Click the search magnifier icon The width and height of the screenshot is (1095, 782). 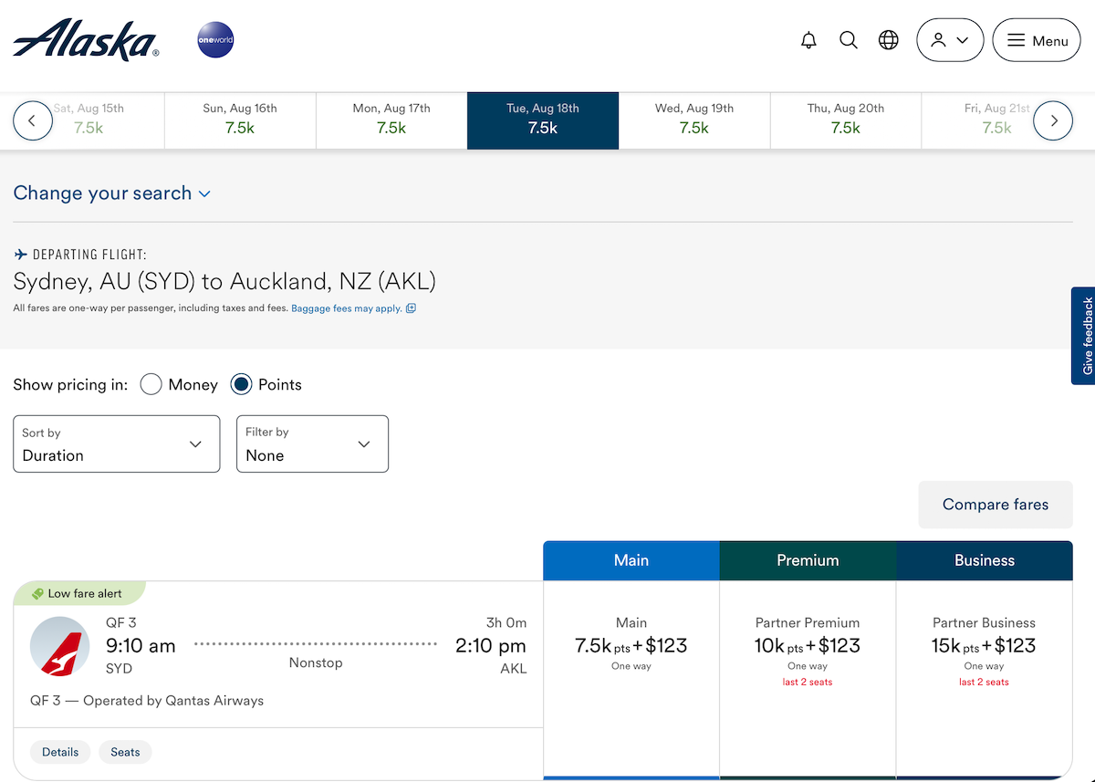[x=848, y=39]
